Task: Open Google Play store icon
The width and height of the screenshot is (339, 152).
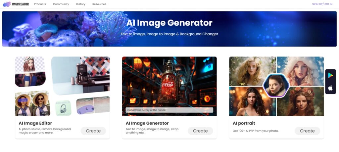Action: click(x=330, y=75)
